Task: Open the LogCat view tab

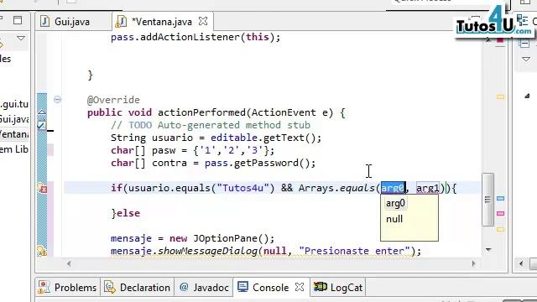Action: [338, 287]
